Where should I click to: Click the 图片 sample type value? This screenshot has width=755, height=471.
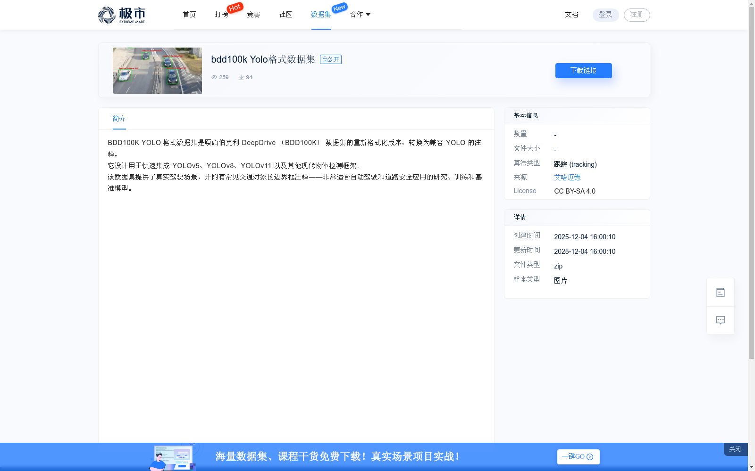tap(561, 281)
